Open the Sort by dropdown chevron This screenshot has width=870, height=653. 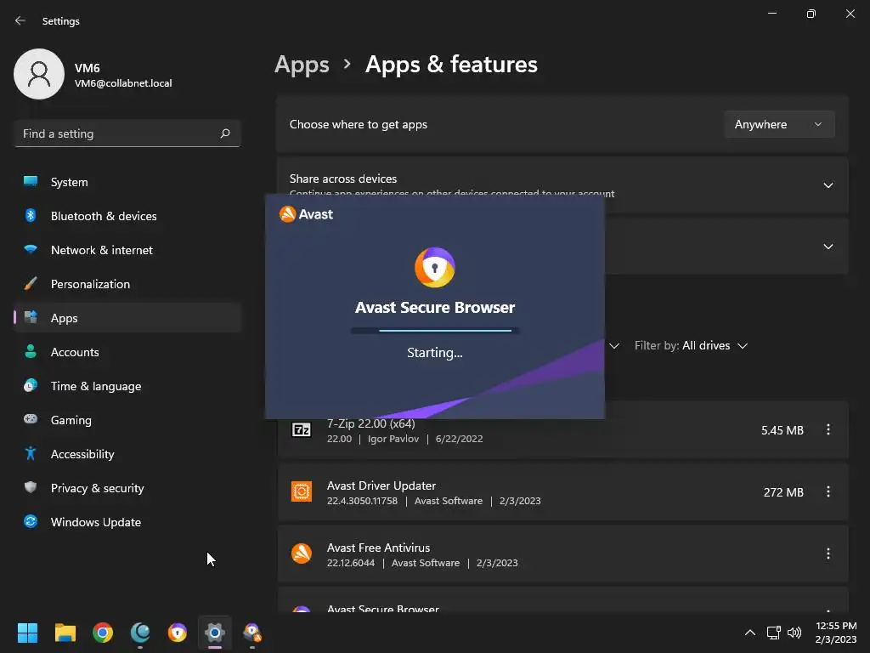tap(613, 345)
